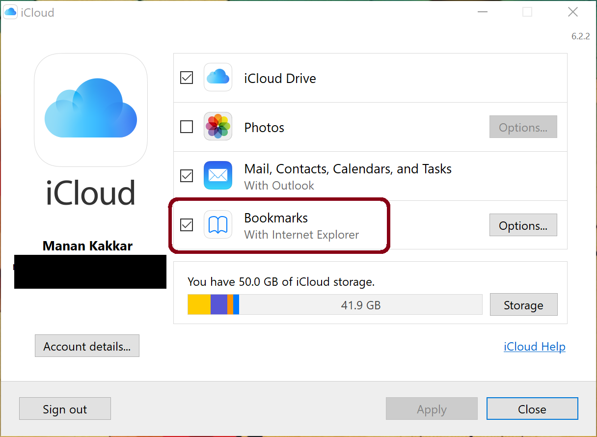This screenshot has width=597, height=437.
Task: Apply the current changes
Action: [x=432, y=409]
